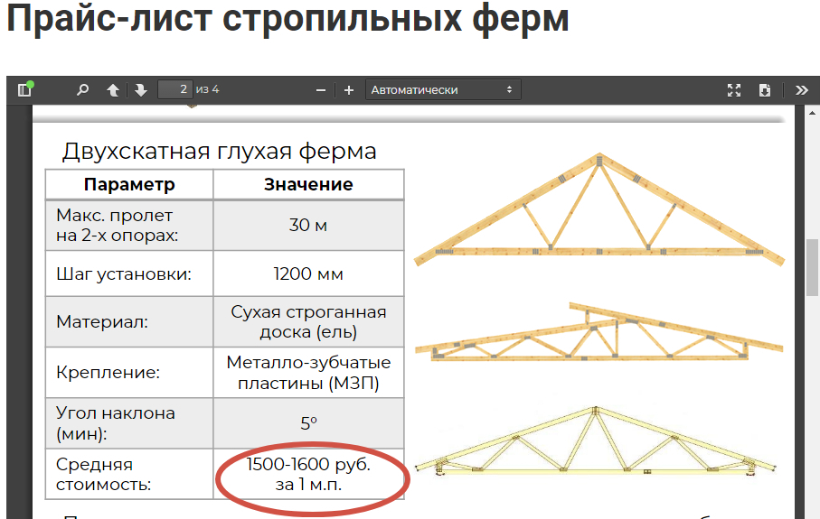Click the Средняя стоимость cell
This screenshot has height=519, width=820.
click(x=129, y=474)
